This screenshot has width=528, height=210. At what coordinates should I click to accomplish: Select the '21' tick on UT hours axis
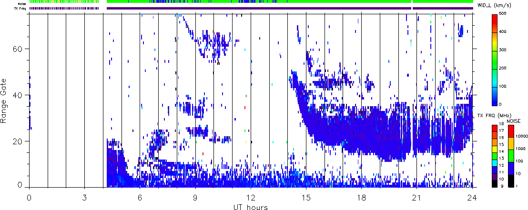pyautogui.click(x=417, y=197)
